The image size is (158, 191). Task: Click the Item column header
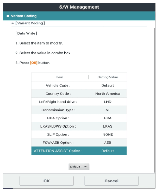coord(60,77)
